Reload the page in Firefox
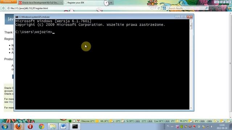The image size is (232, 130). (159, 8)
